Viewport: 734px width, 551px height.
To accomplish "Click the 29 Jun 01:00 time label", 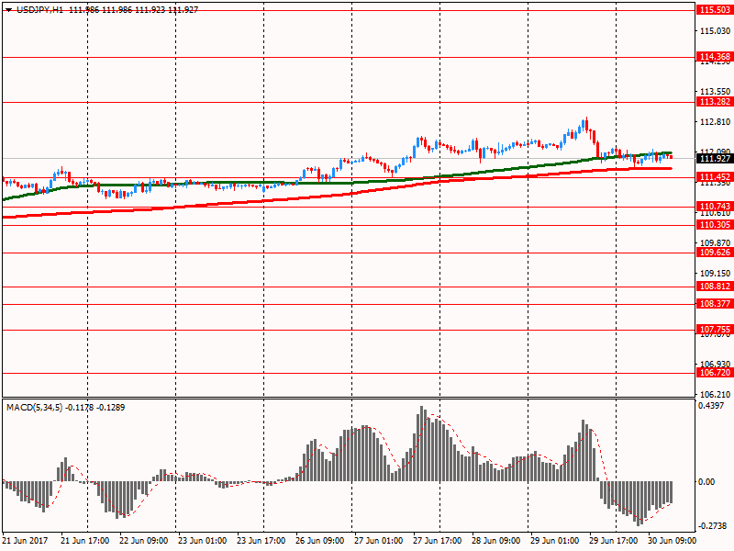I will [555, 541].
